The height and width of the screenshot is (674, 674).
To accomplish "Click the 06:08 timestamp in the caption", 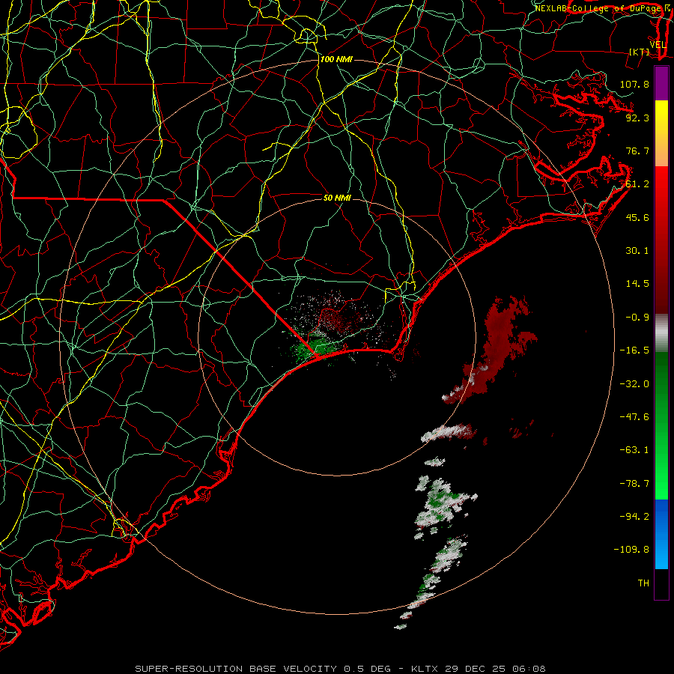I will click(x=530, y=669).
